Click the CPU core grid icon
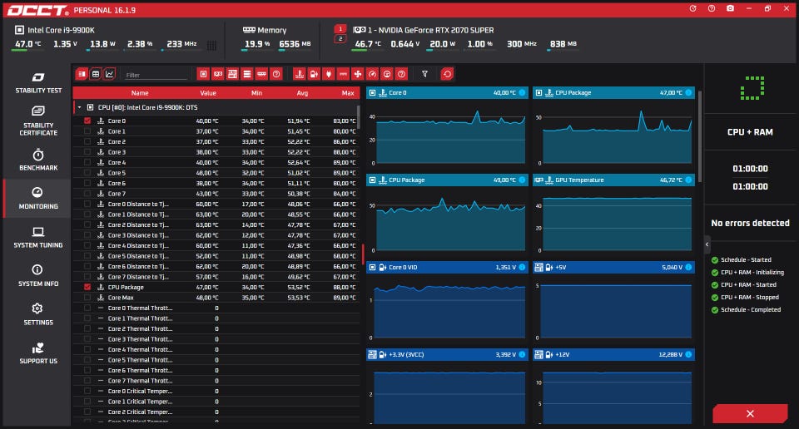This screenshot has height=429, width=799. pyautogui.click(x=211, y=45)
